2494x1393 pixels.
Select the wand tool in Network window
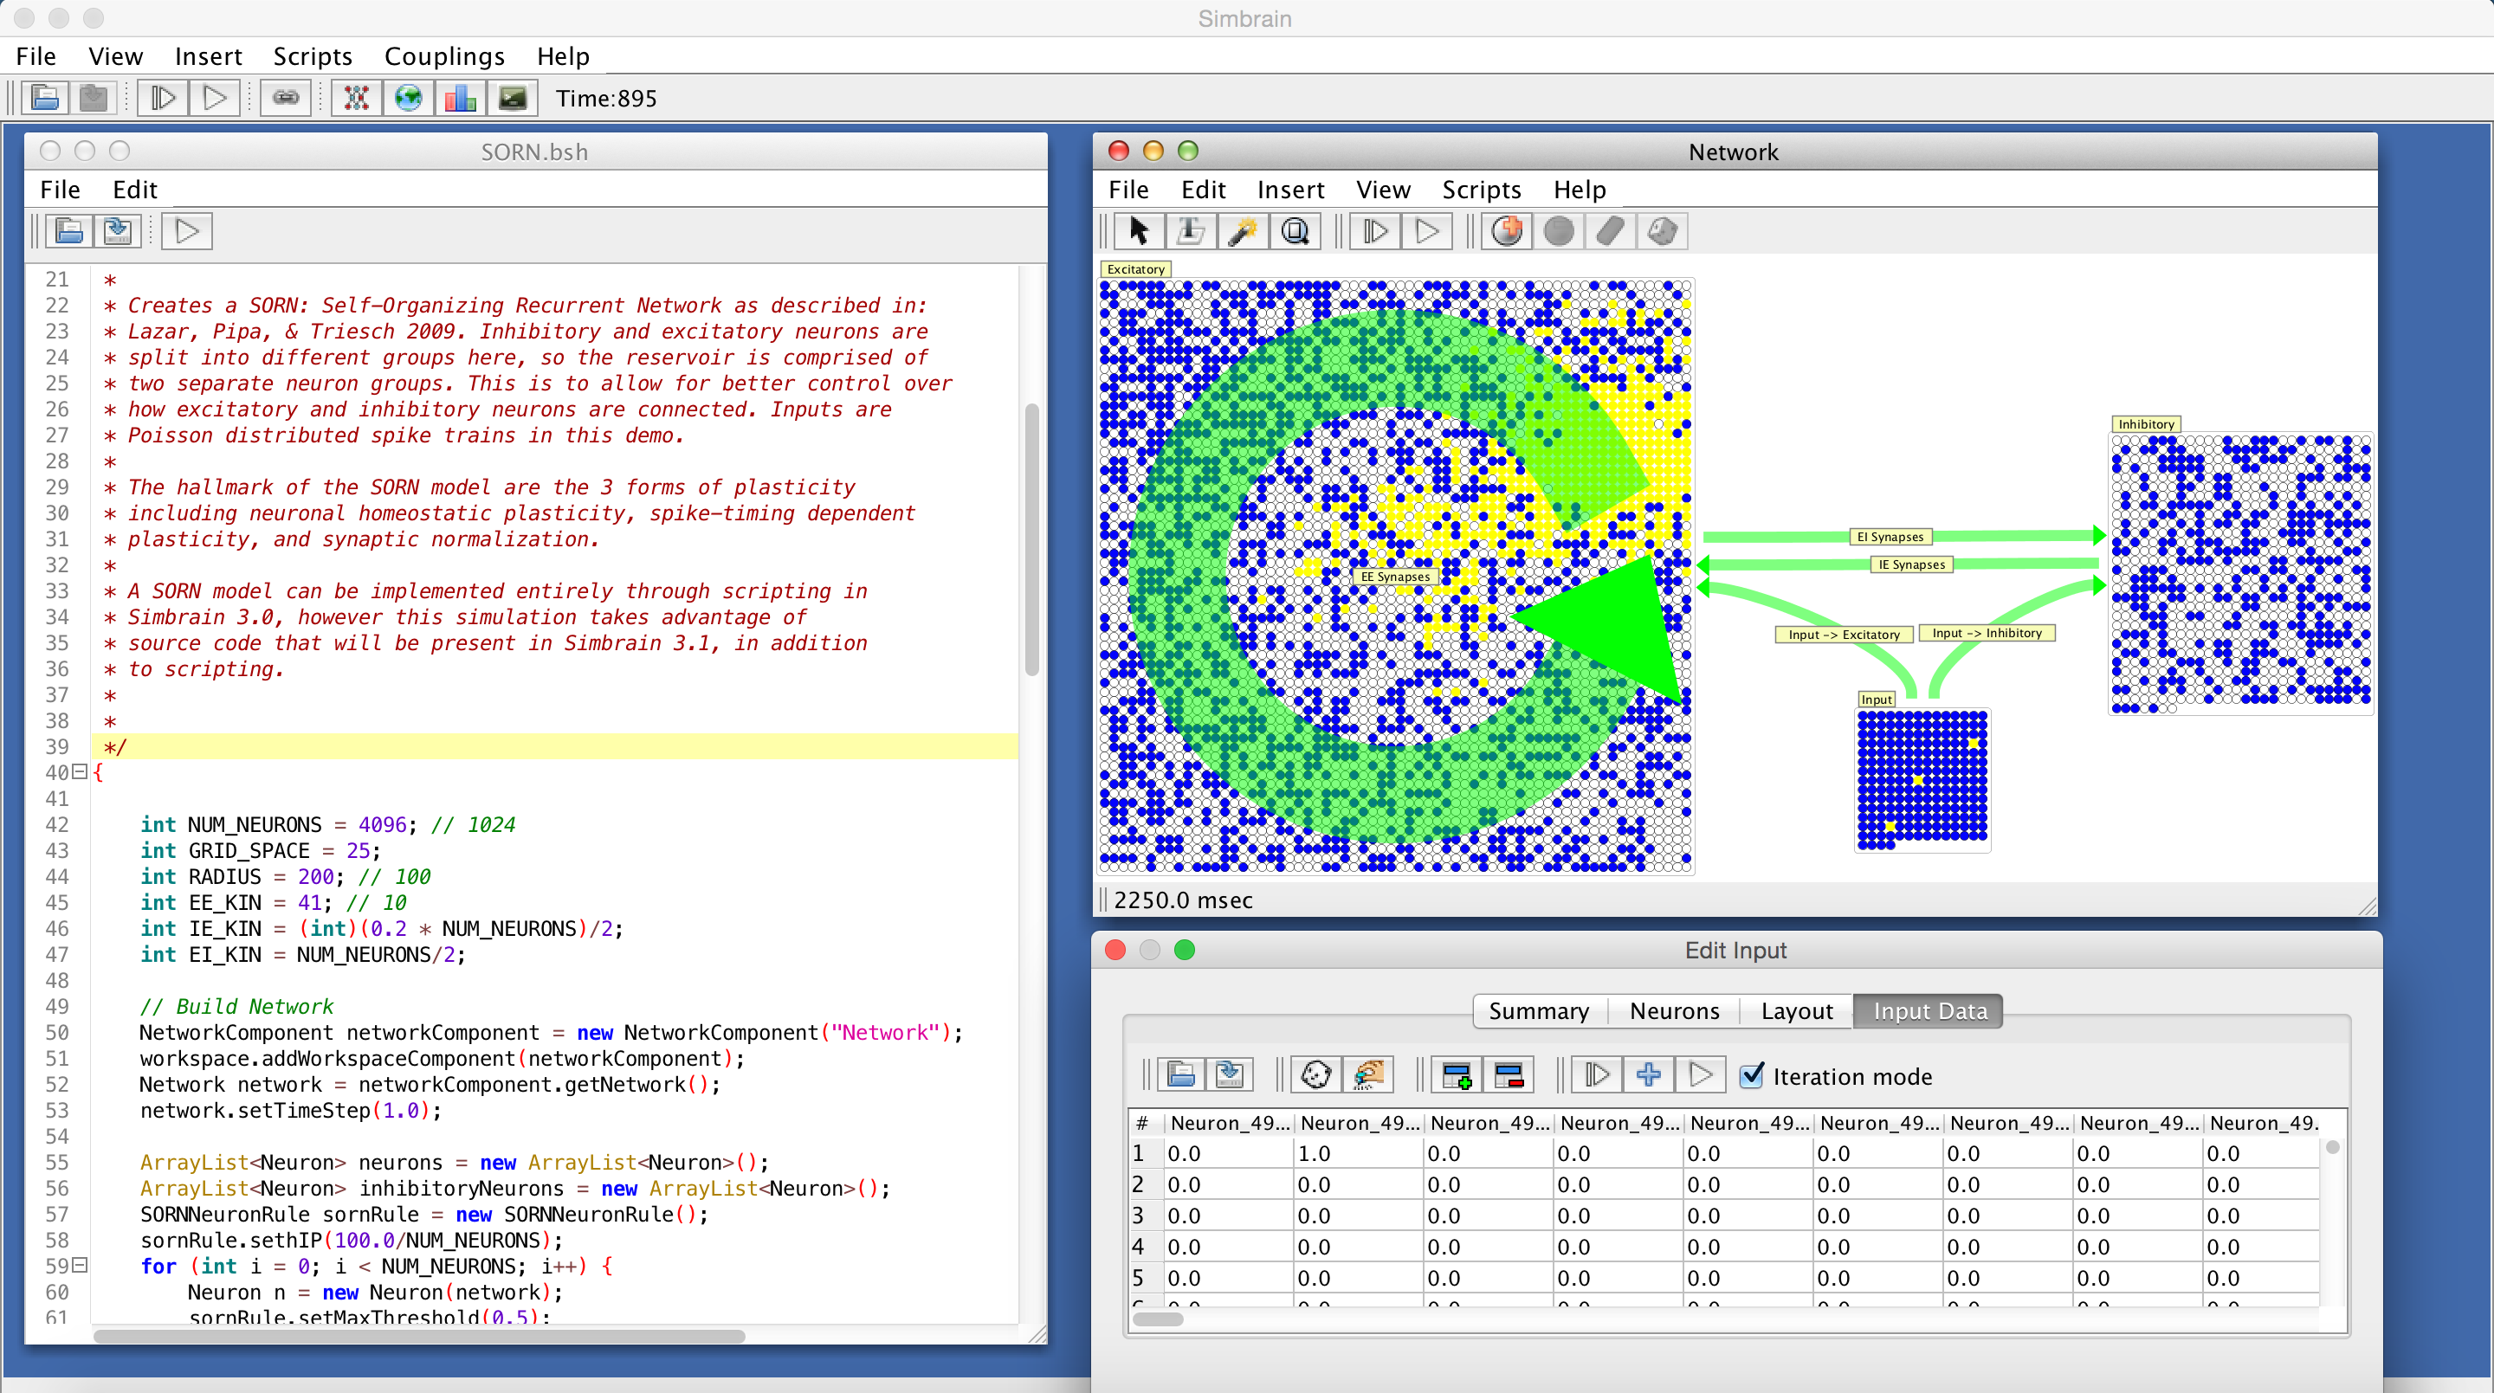[x=1242, y=231]
